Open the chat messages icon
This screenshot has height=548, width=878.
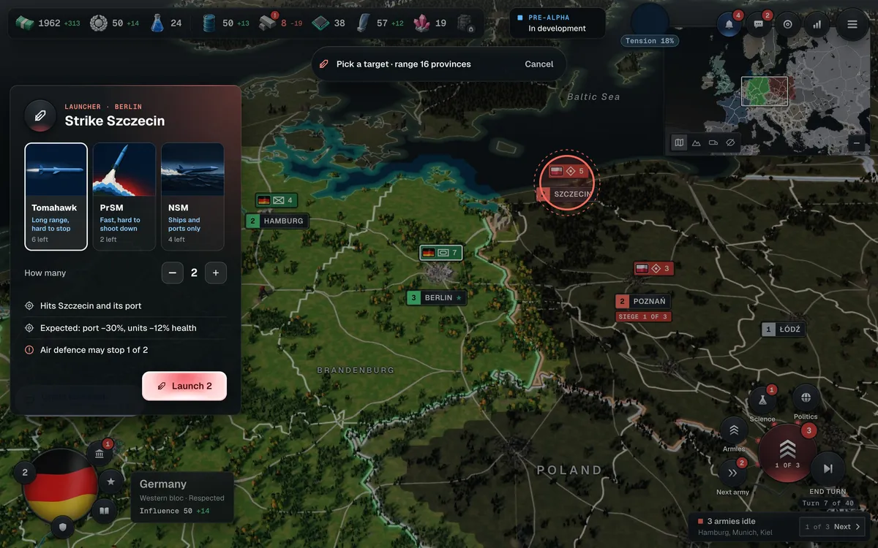click(759, 24)
